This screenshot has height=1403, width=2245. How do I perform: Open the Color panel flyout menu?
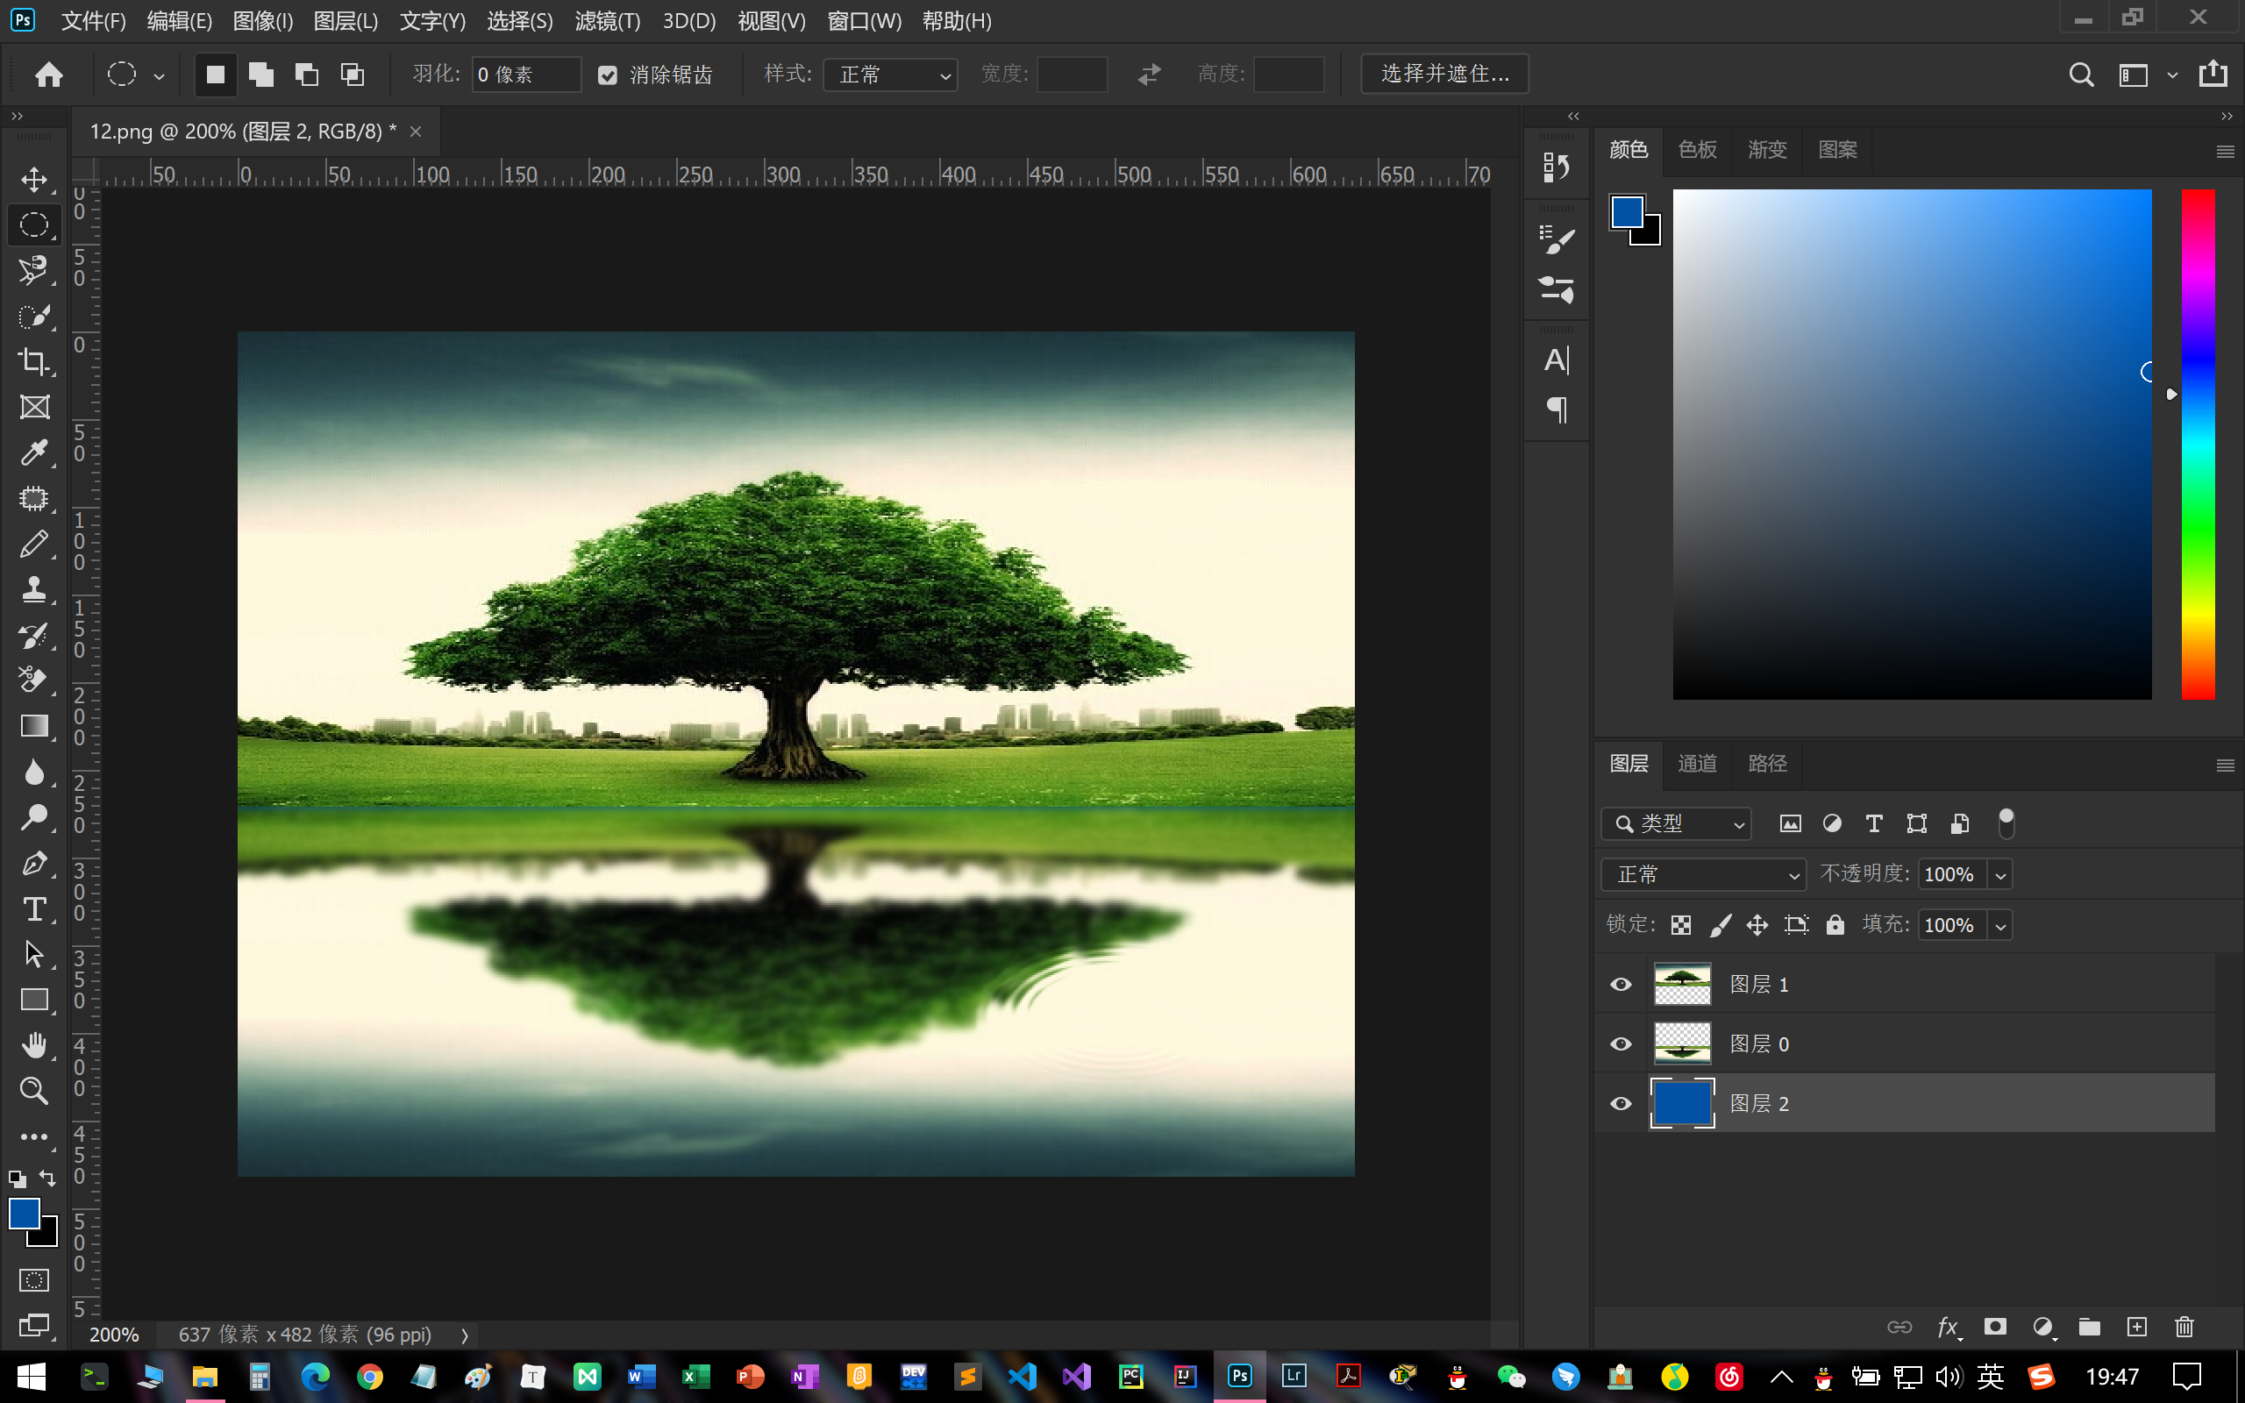pos(2225,151)
